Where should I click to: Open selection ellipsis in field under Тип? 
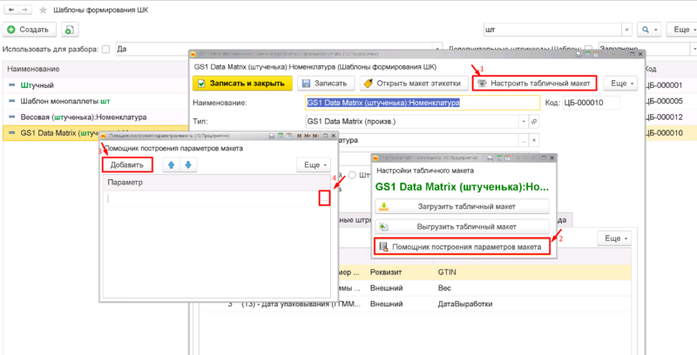(x=524, y=140)
